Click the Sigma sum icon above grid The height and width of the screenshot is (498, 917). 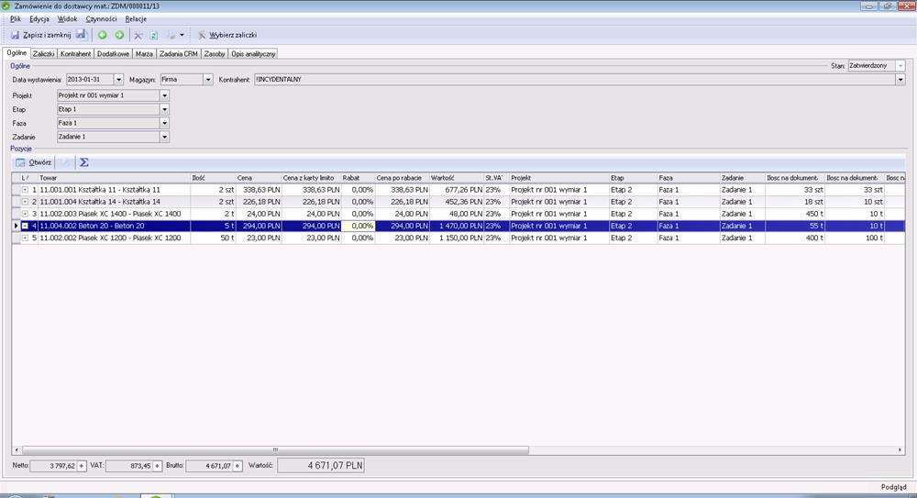83,162
